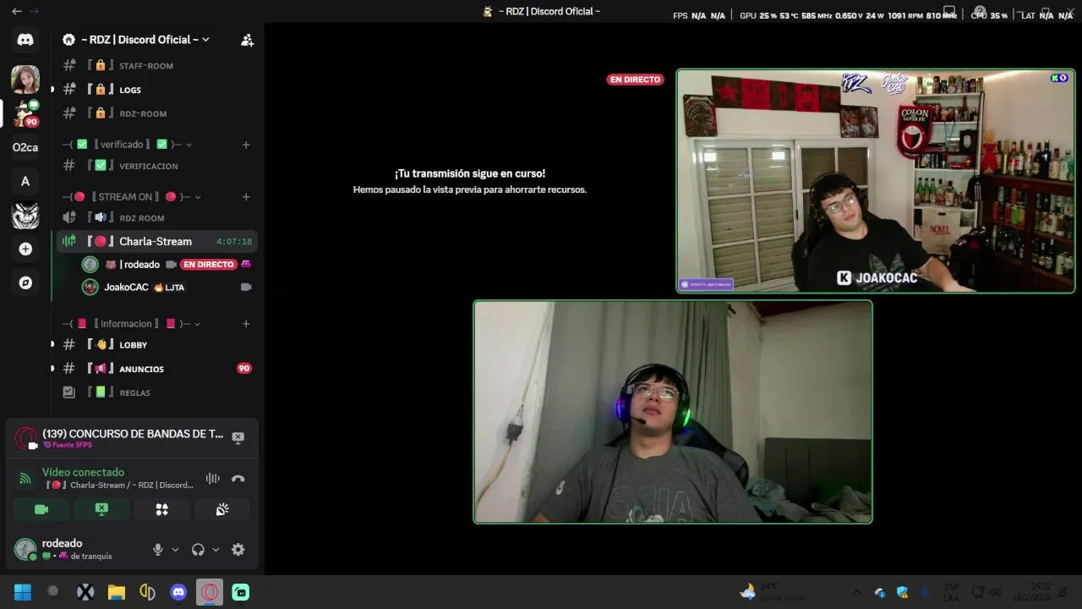Open the ANUNCIOS channel
Viewport: 1082px width, 609px height.
point(156,369)
